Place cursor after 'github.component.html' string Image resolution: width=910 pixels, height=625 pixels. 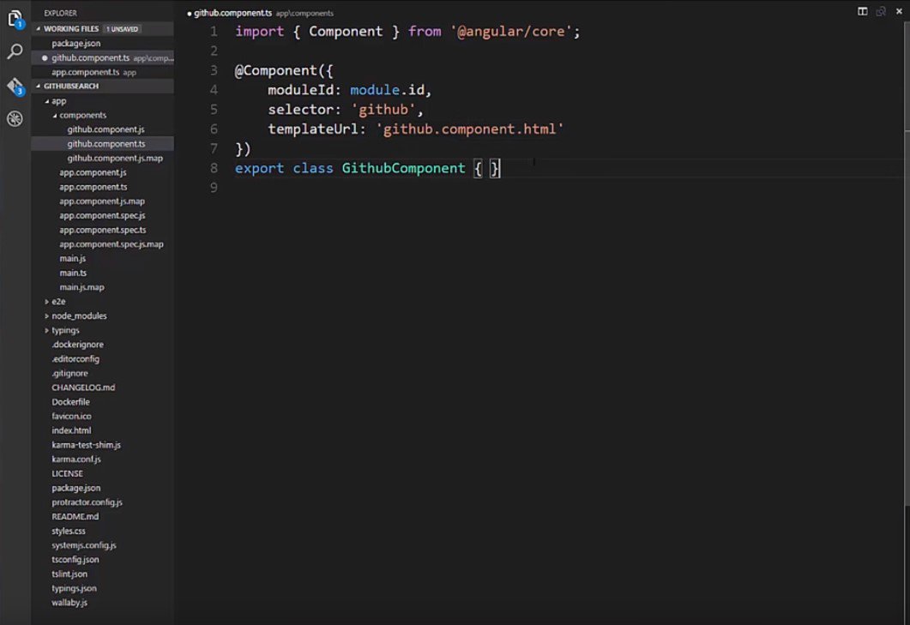coord(564,129)
